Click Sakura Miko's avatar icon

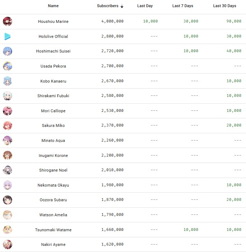(x=8, y=125)
